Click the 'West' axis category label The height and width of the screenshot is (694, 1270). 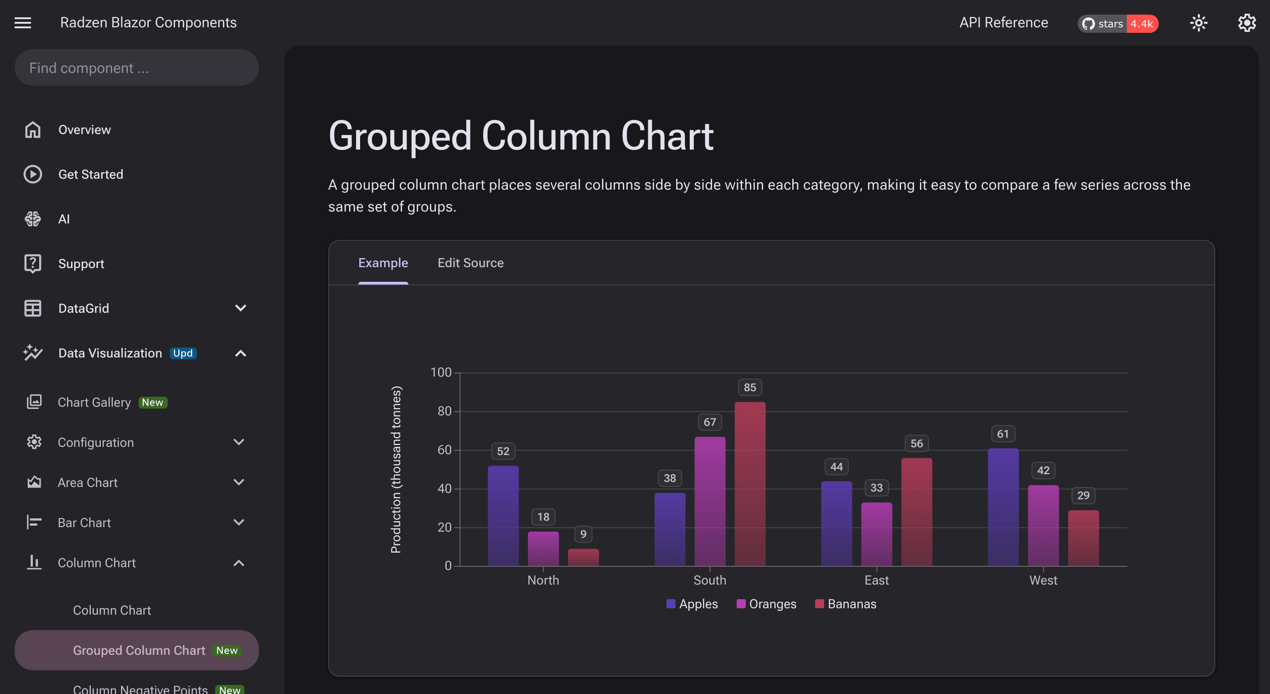pyautogui.click(x=1043, y=580)
